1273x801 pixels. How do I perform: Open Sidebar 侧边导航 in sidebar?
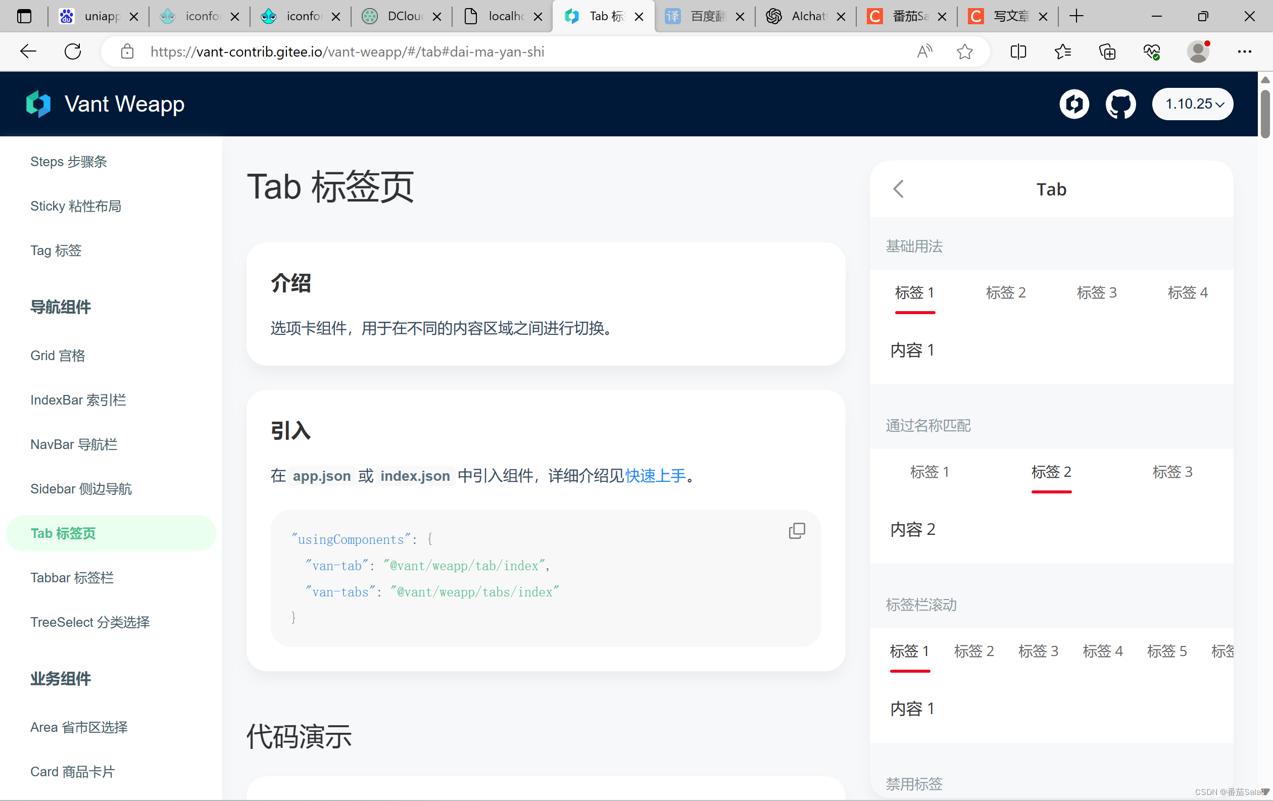click(81, 489)
